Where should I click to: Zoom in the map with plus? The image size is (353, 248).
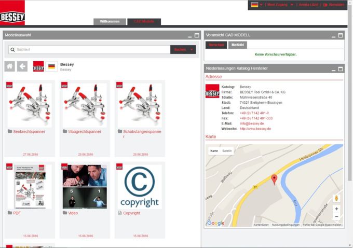pos(336,209)
